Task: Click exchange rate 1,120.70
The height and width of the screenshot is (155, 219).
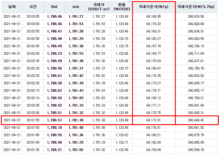Action: tap(122, 39)
